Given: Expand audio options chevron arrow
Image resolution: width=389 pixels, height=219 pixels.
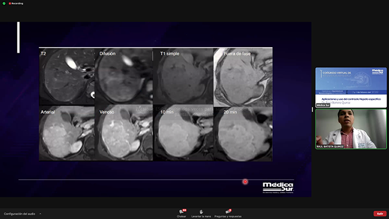Looking at the screenshot, I should pyautogui.click(x=40, y=214).
